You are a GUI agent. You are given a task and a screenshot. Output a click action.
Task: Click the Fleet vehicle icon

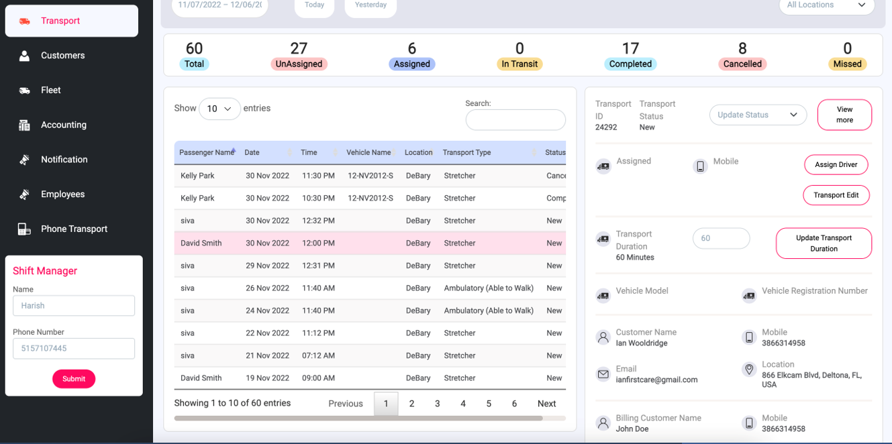tap(24, 91)
